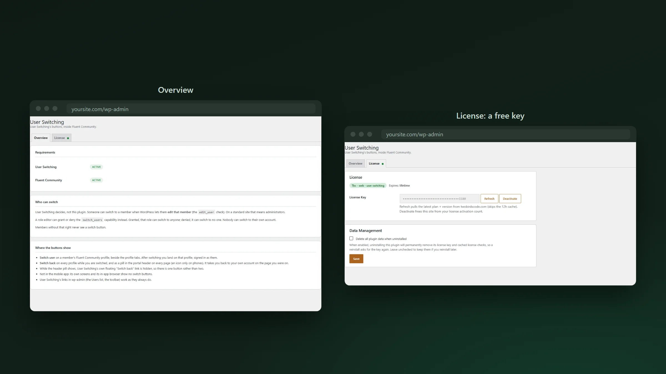
Task: Click the address bar in the License window
Action: tap(506, 134)
